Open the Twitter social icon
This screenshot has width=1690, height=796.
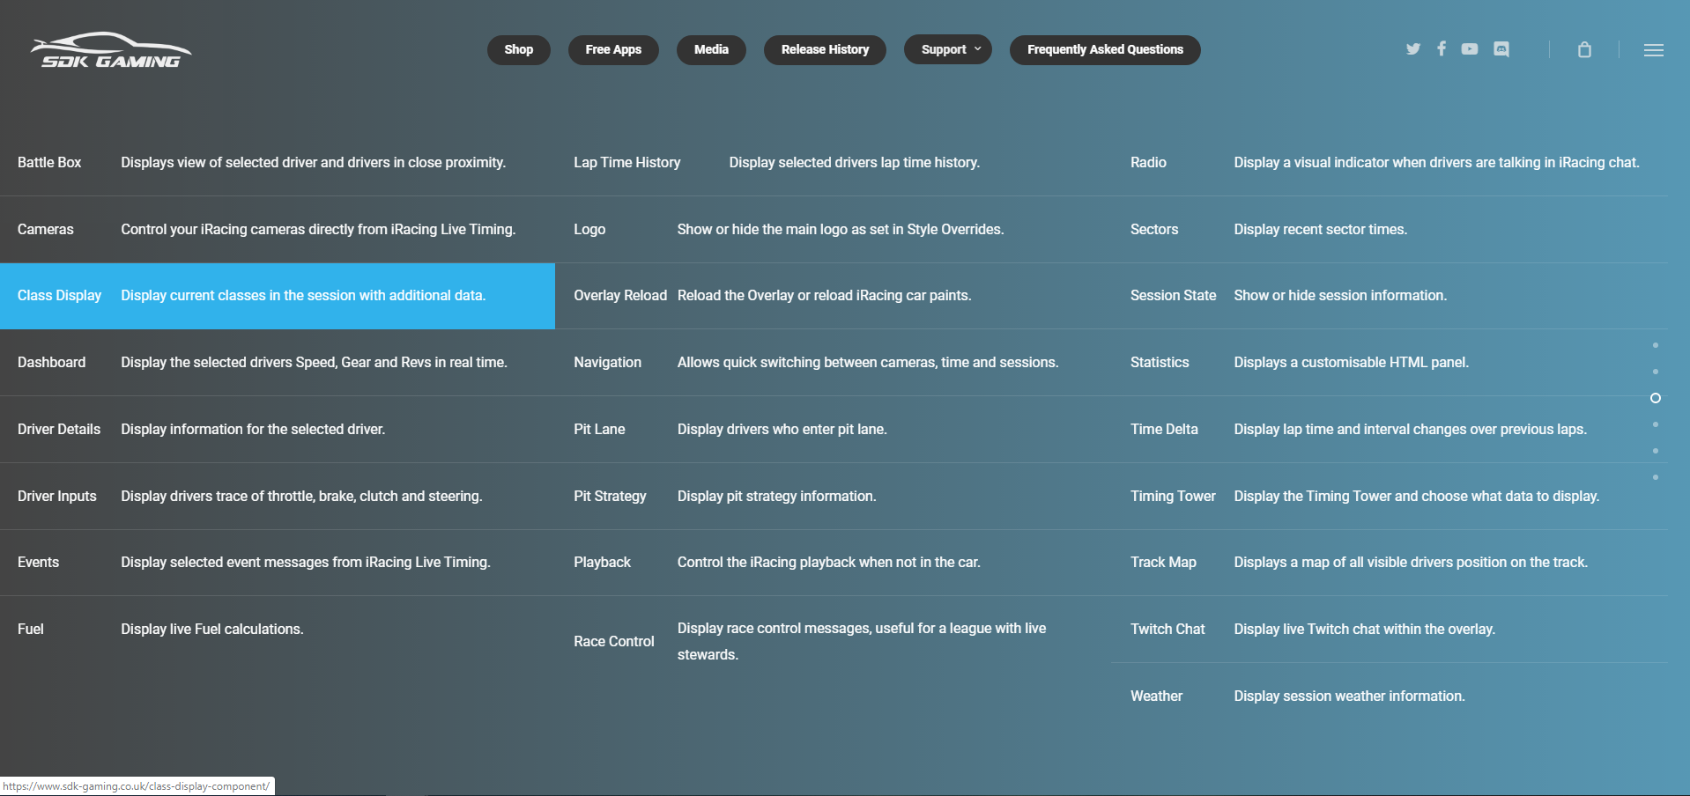coord(1413,49)
